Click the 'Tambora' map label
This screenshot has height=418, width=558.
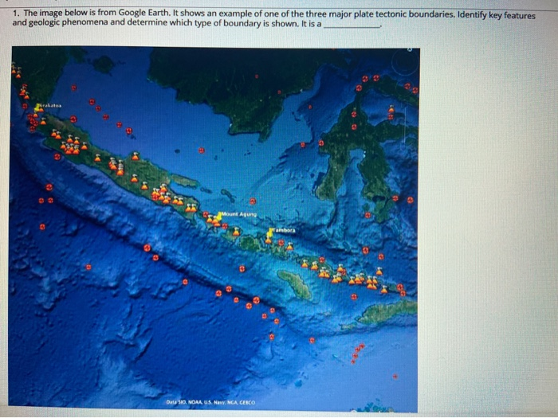[285, 230]
